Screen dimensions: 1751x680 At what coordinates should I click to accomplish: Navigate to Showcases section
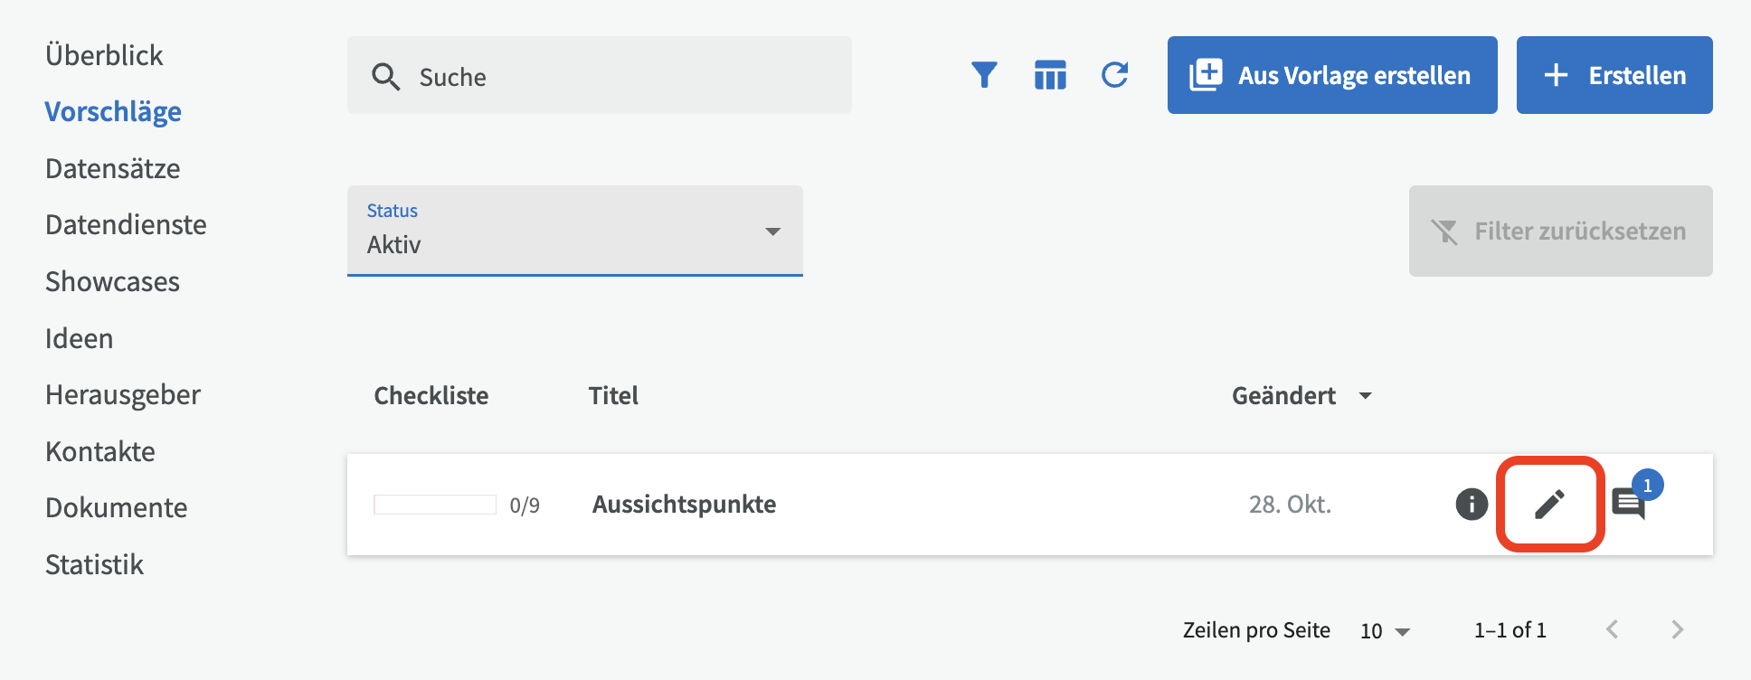coord(113,282)
